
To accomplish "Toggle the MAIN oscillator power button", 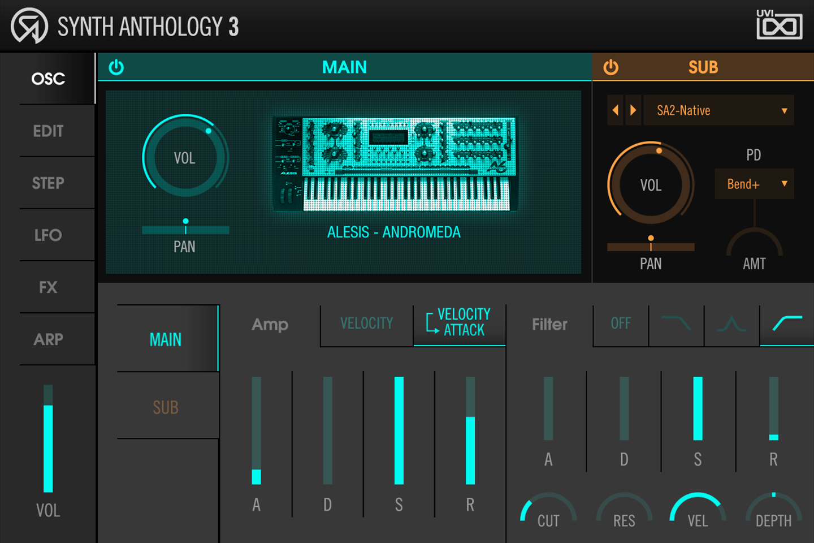I will (117, 67).
